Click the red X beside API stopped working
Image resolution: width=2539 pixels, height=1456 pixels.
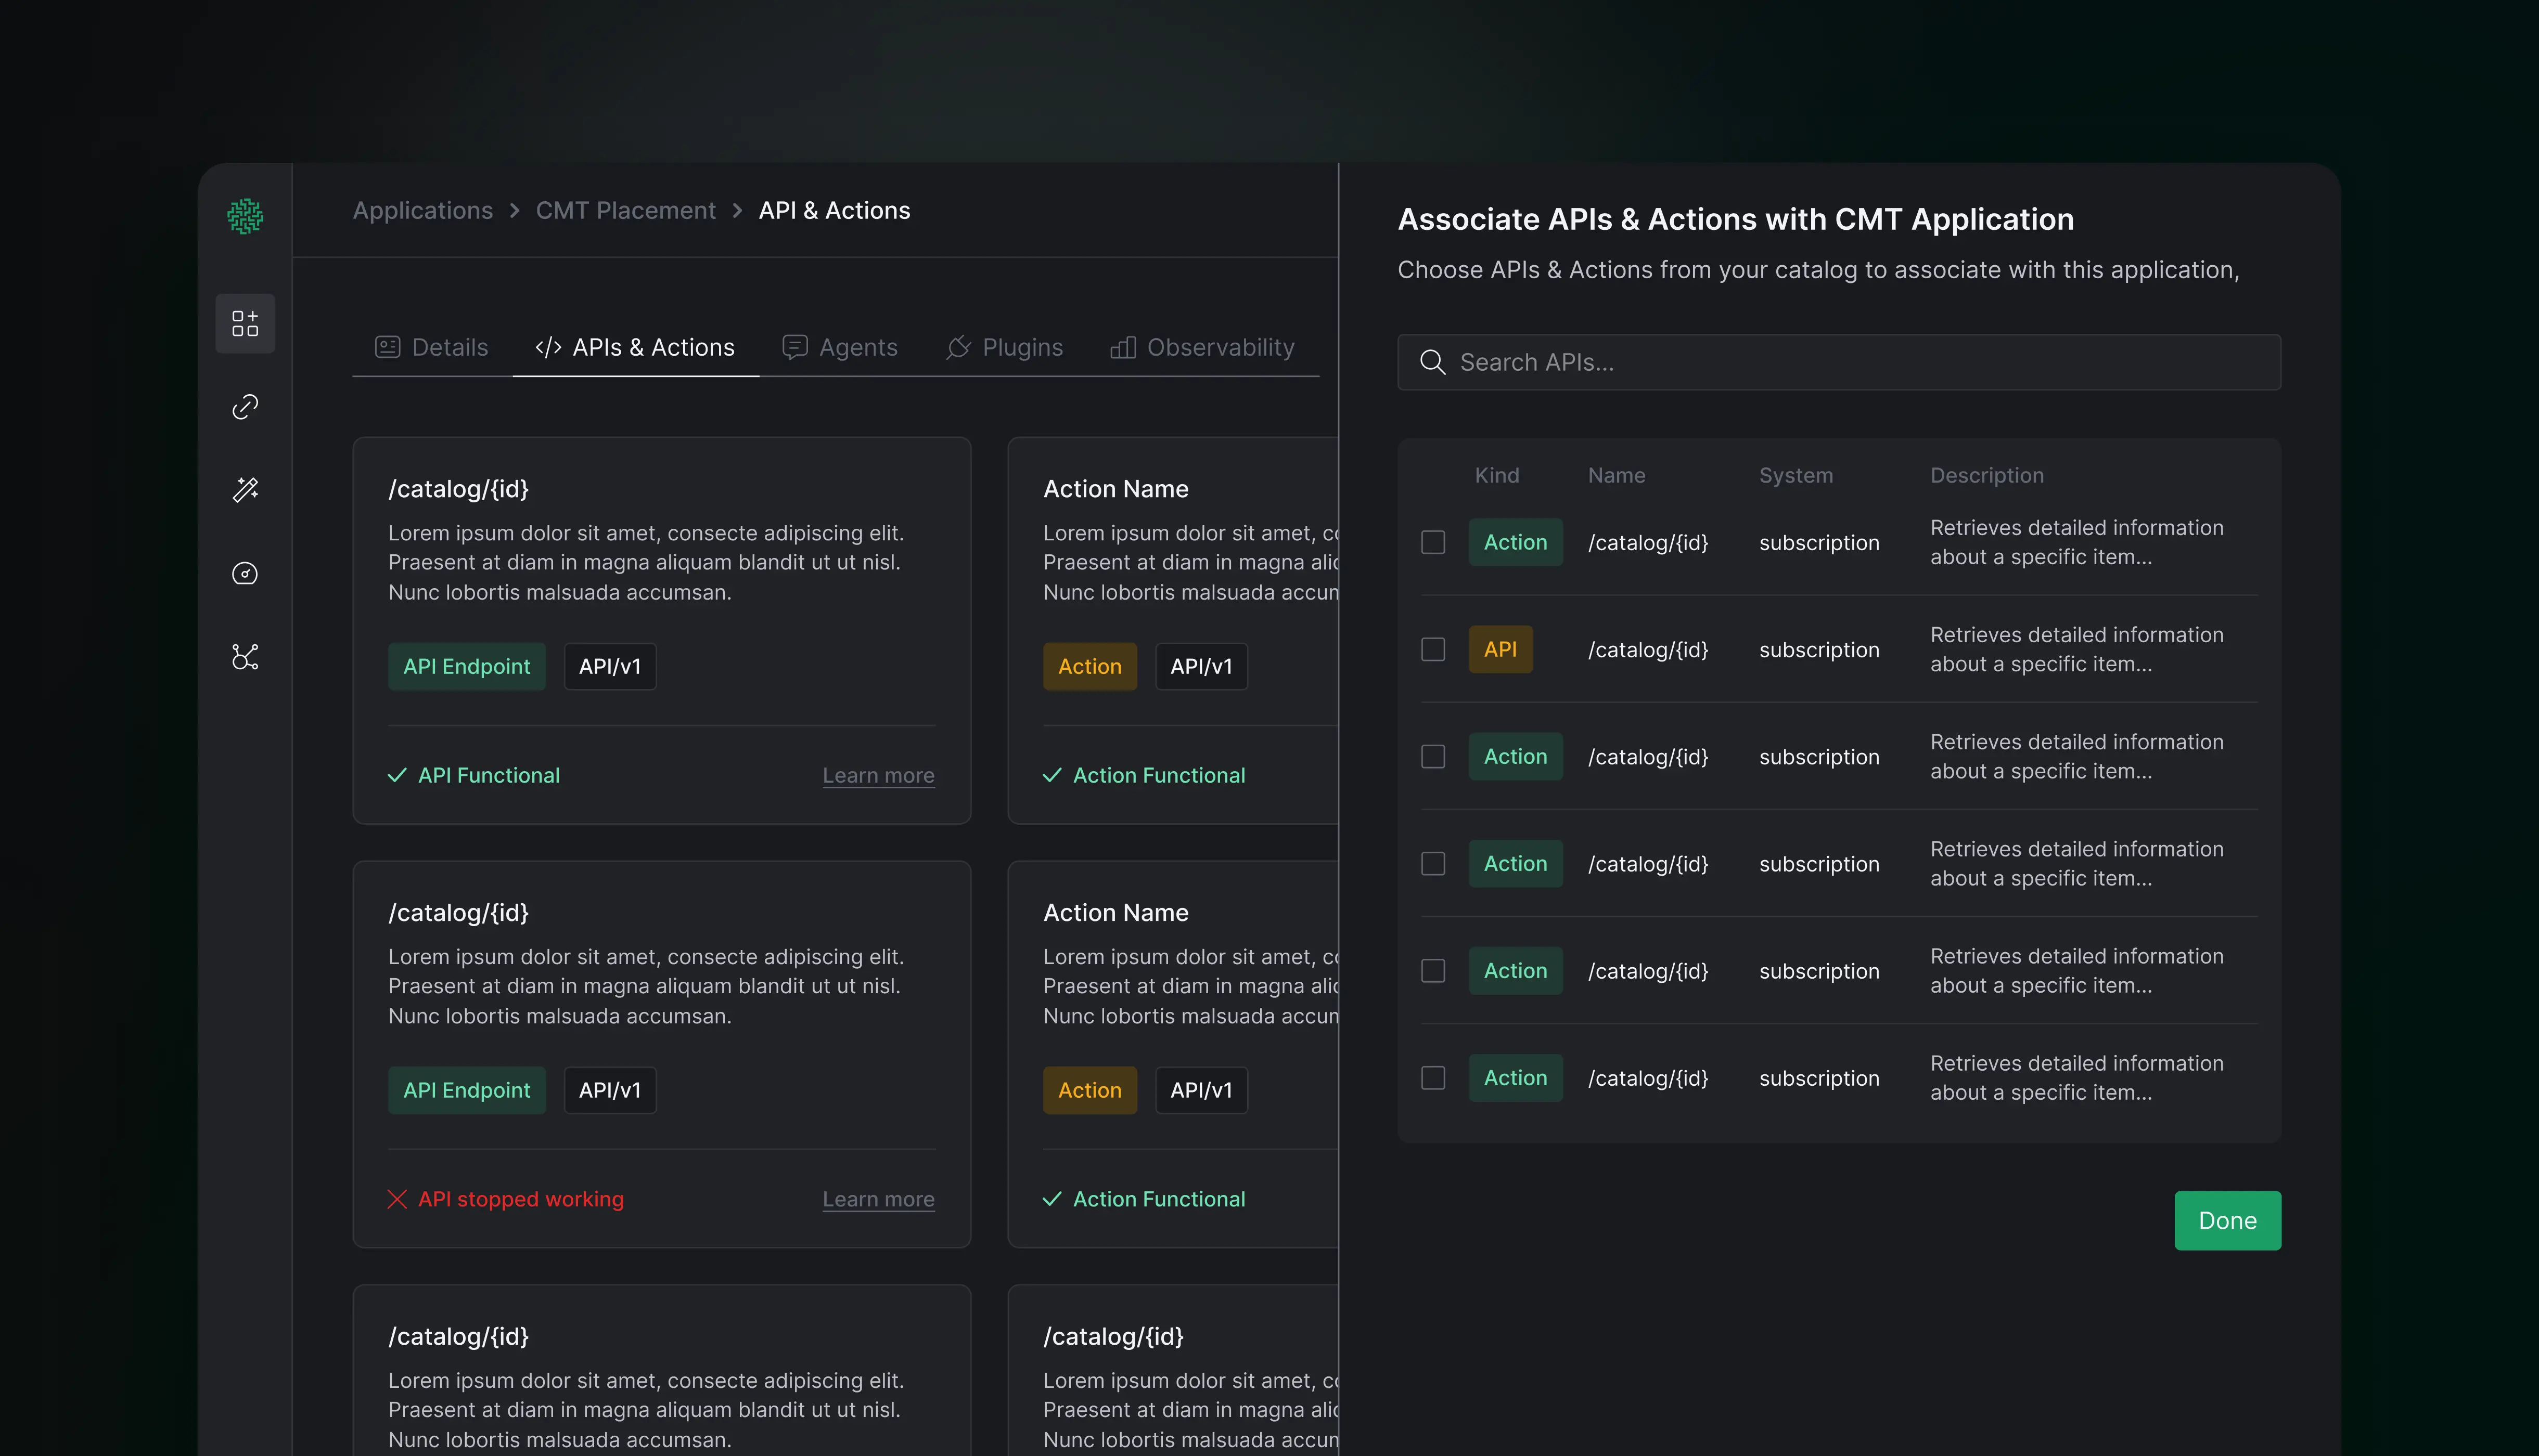(x=397, y=1199)
